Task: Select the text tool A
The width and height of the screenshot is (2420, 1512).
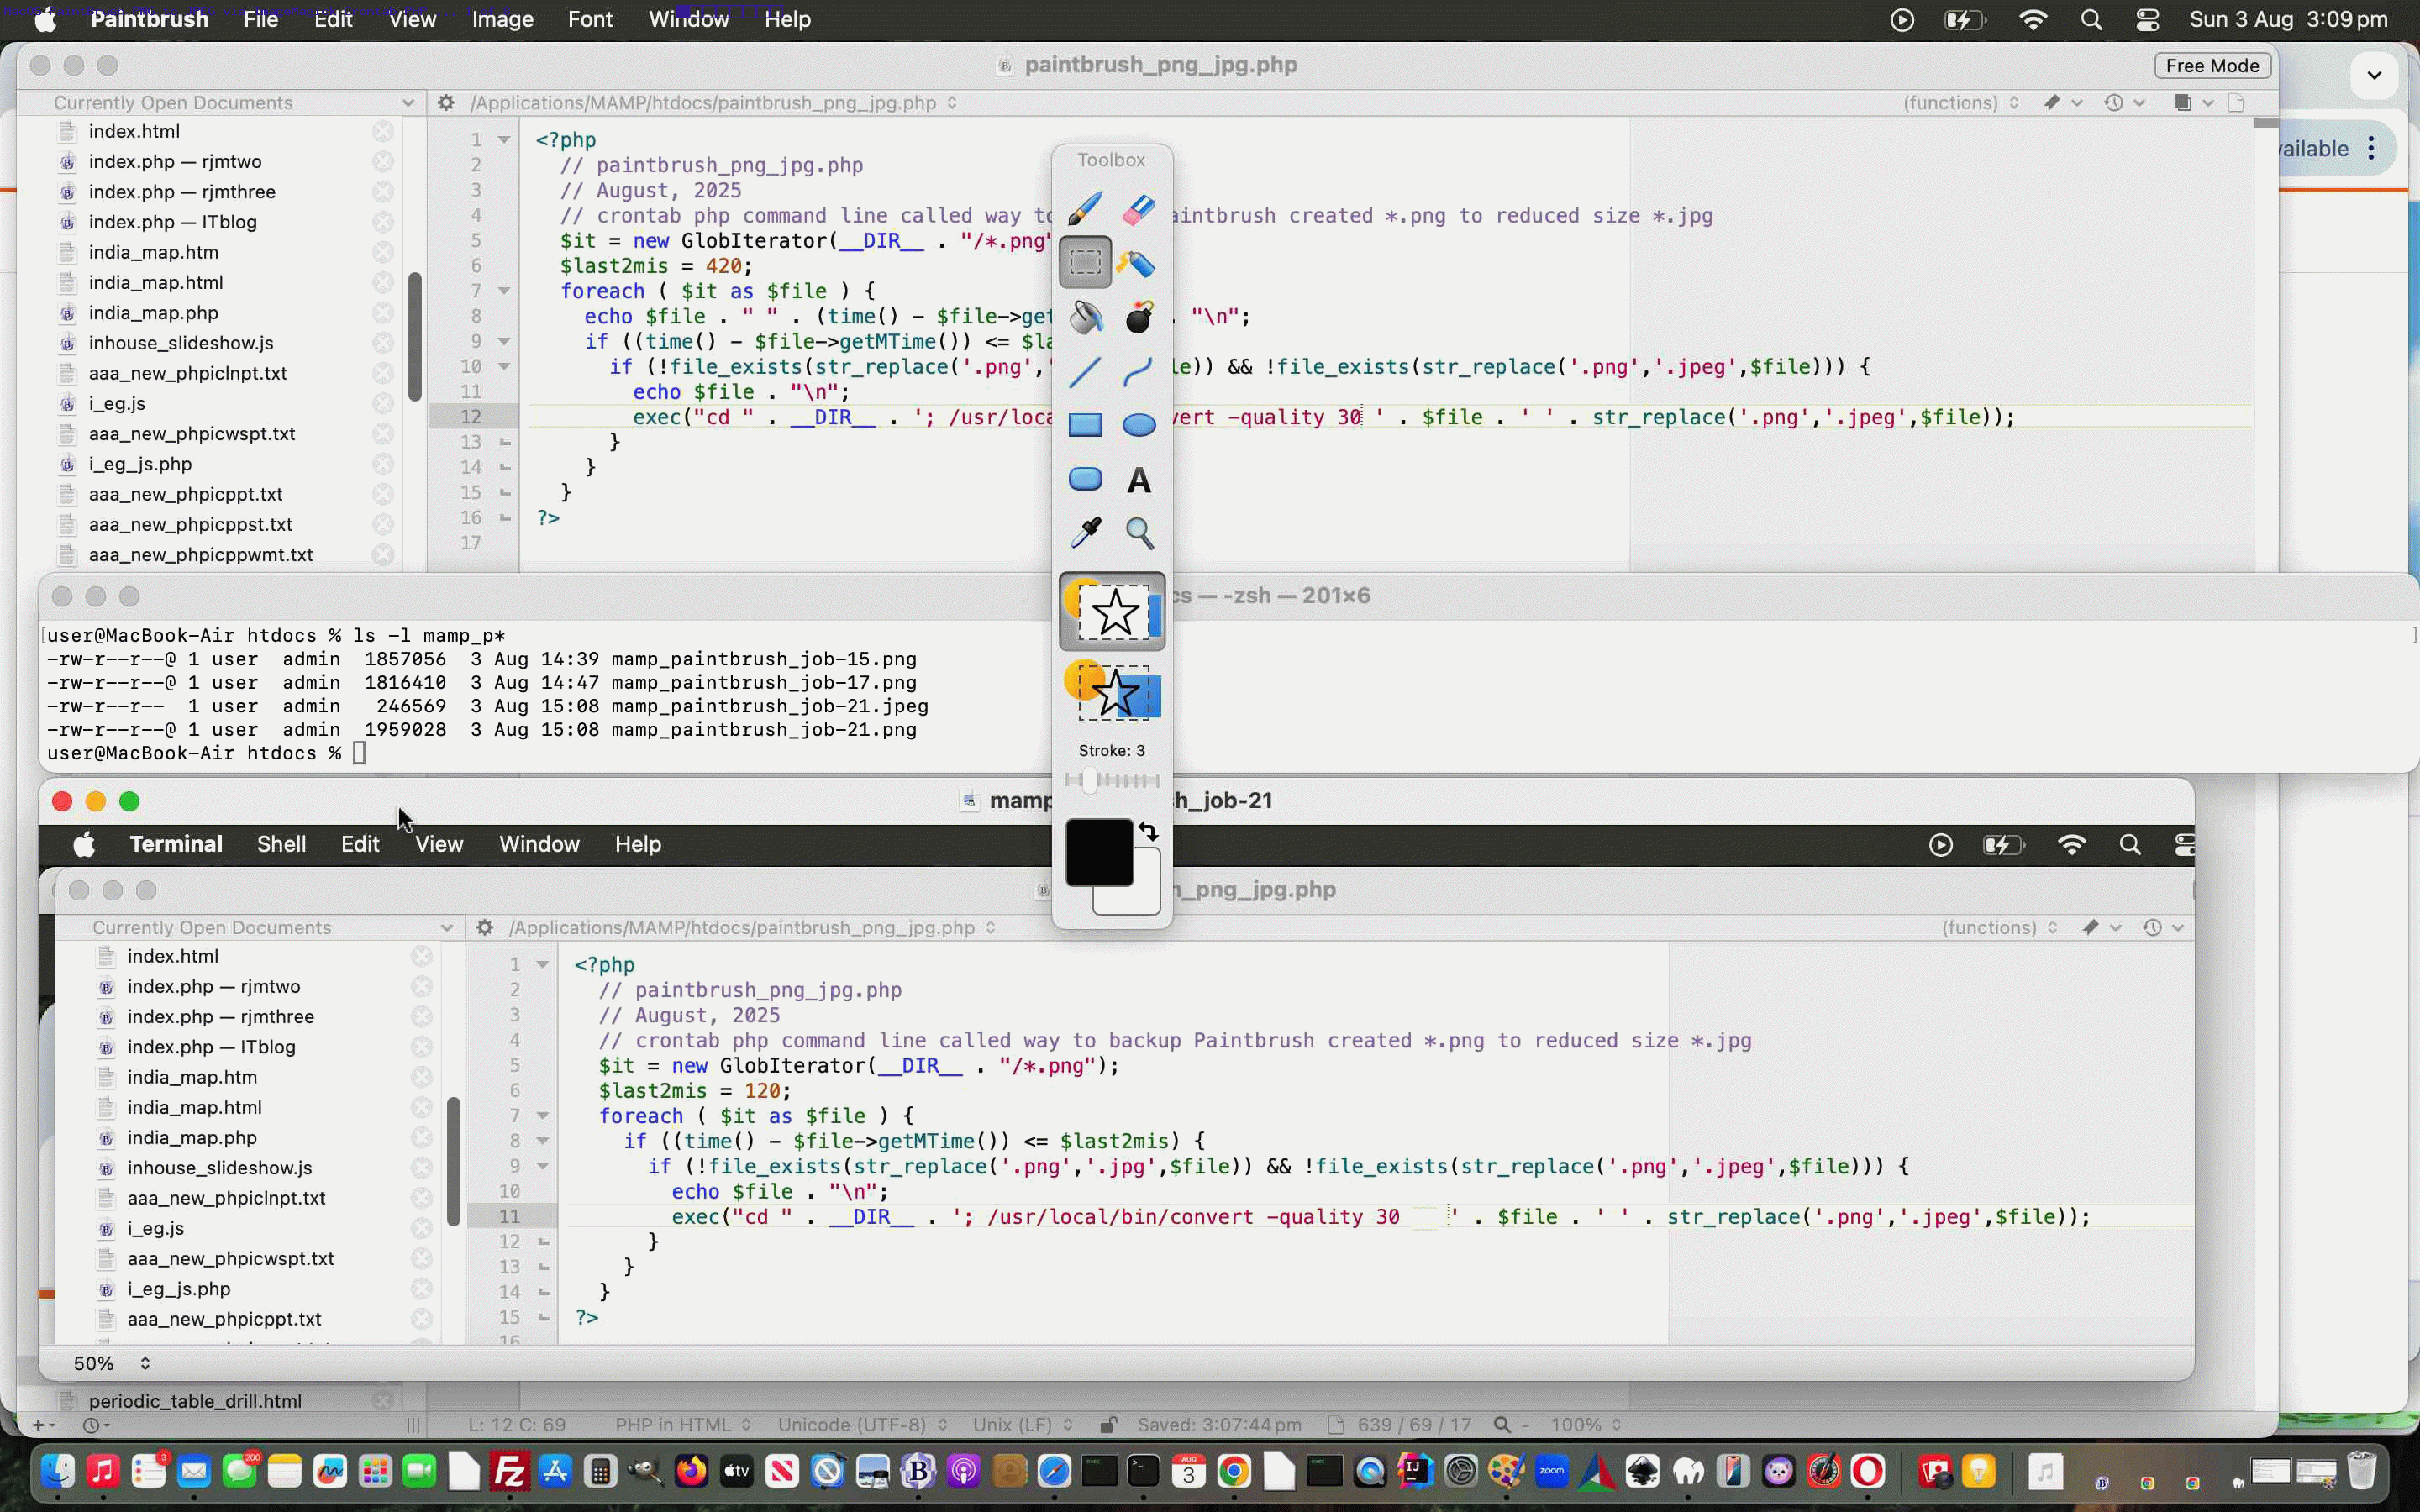Action: [1139, 480]
